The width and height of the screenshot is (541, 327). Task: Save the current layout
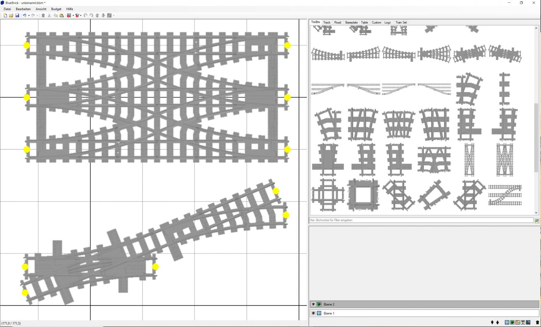coord(17,15)
